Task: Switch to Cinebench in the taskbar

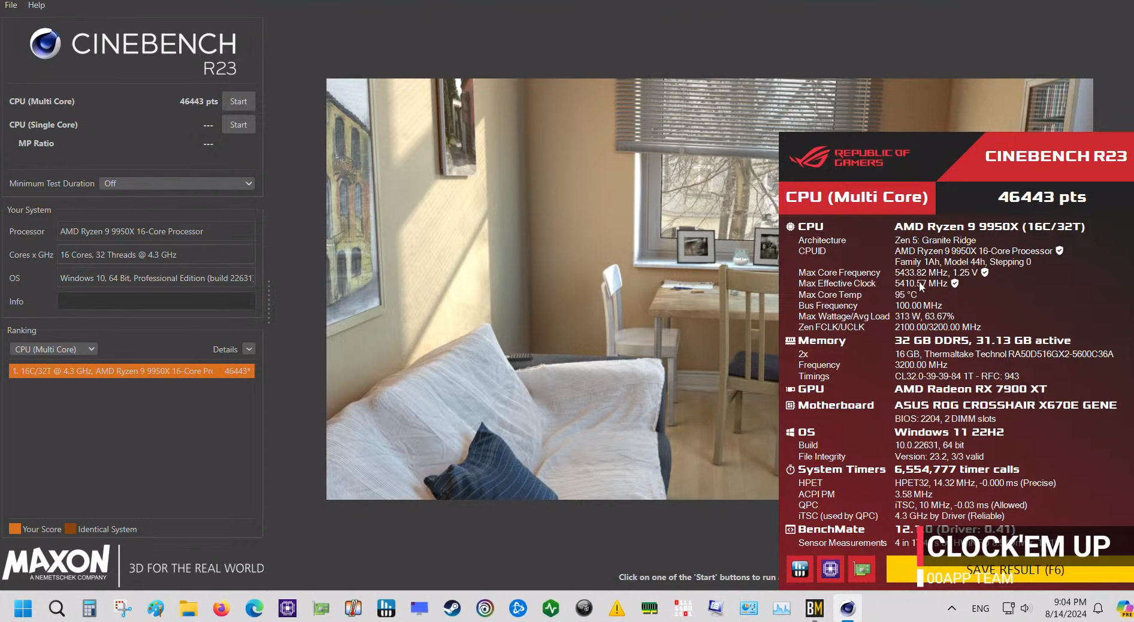Action: pyautogui.click(x=847, y=608)
